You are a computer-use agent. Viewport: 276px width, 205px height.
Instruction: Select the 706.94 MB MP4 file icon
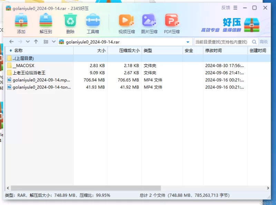(x=9, y=80)
